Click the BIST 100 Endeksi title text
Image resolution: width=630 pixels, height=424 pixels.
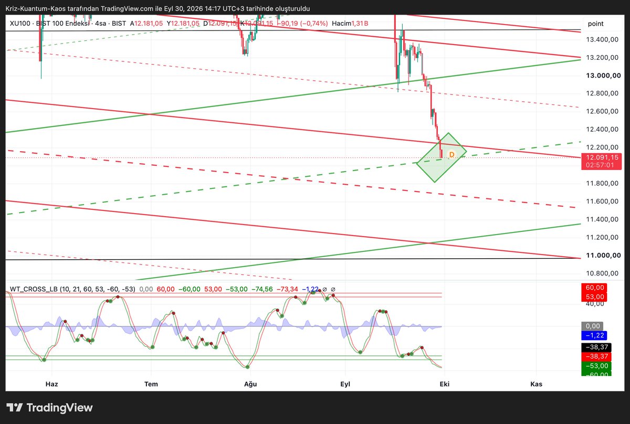pyautogui.click(x=62, y=24)
